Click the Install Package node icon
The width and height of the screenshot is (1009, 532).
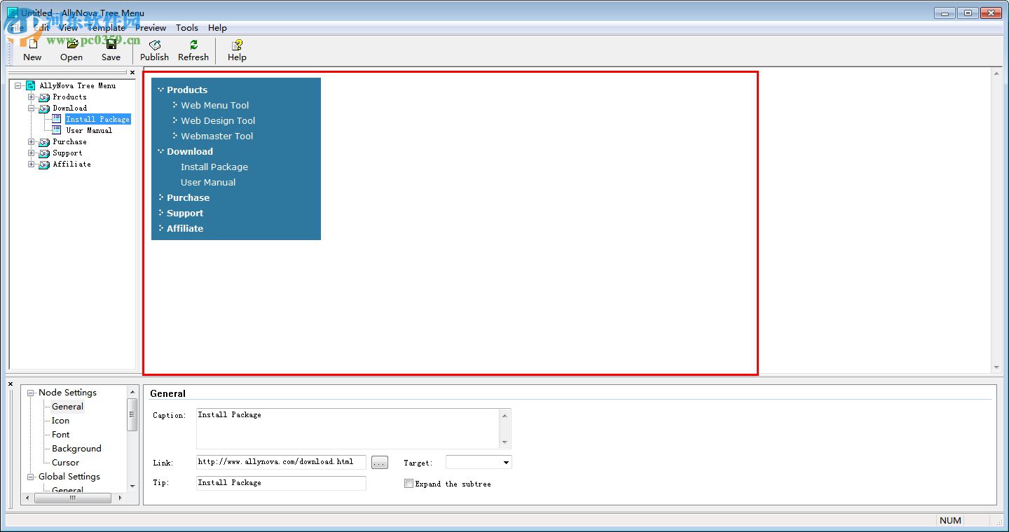[56, 119]
